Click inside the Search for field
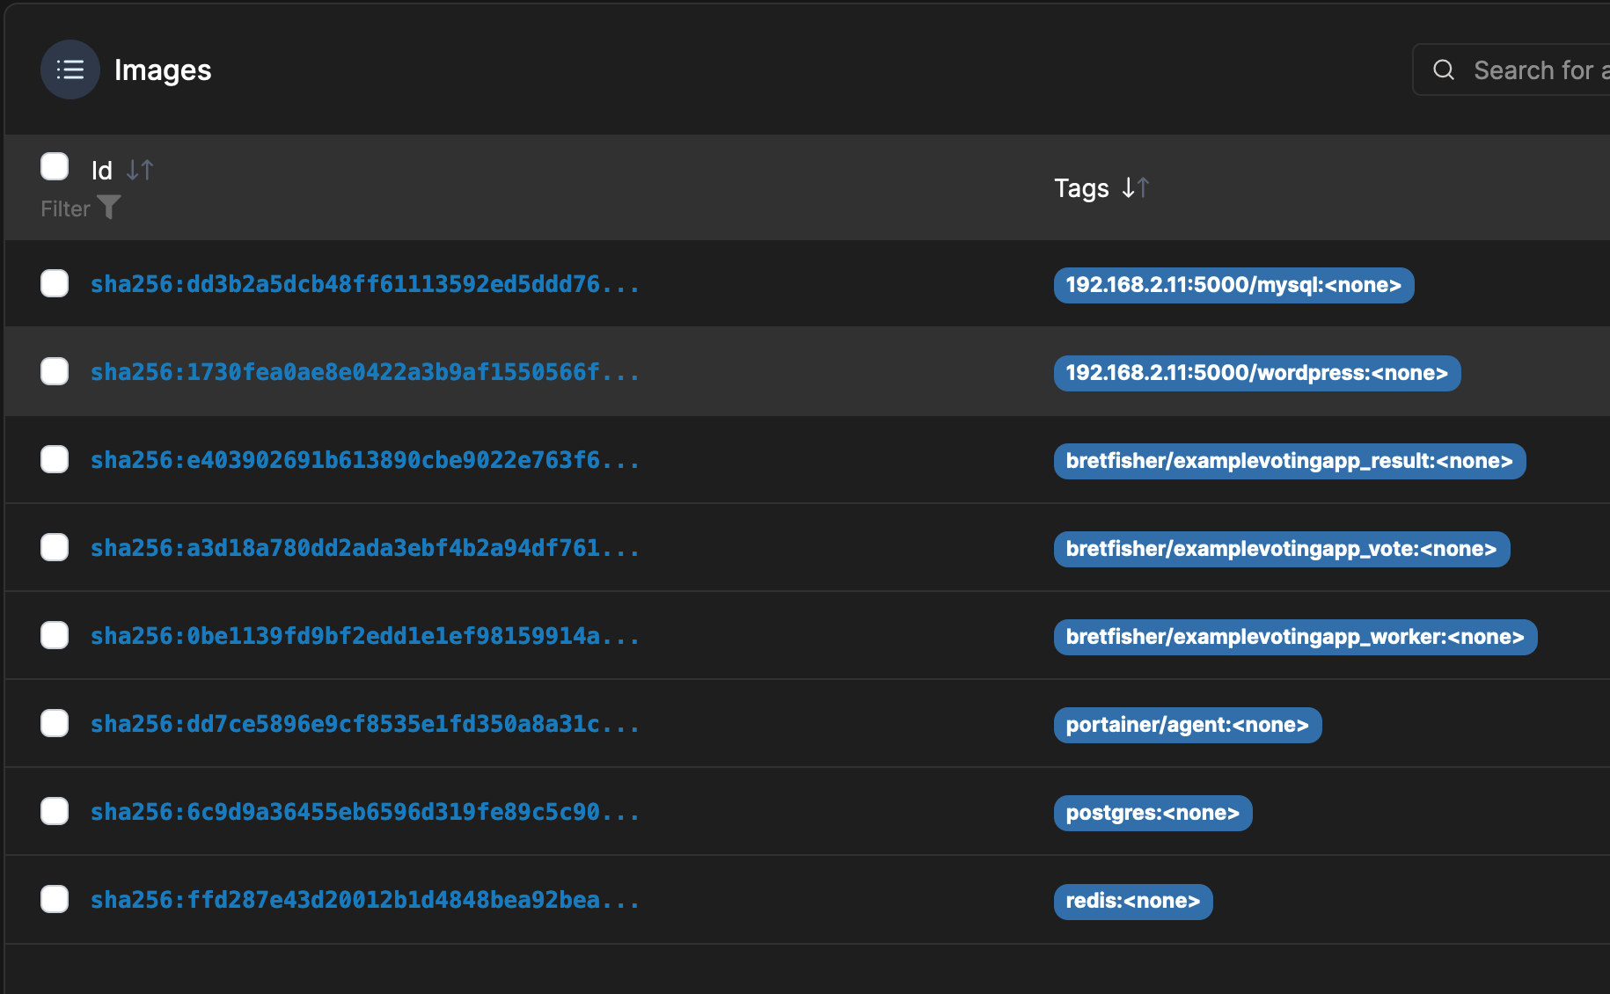 (x=1540, y=69)
